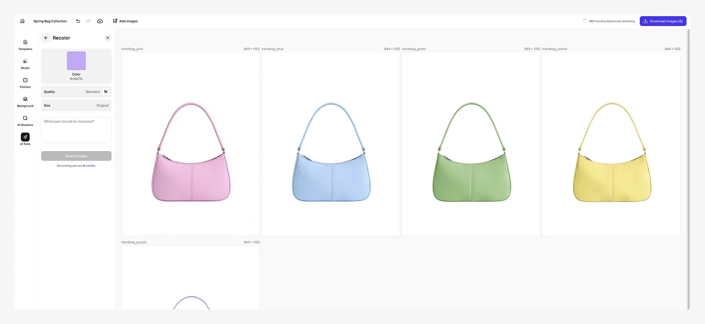This screenshot has width=705, height=324.
Task: Click the monthly downloads remaining indicator
Action: [x=609, y=21]
